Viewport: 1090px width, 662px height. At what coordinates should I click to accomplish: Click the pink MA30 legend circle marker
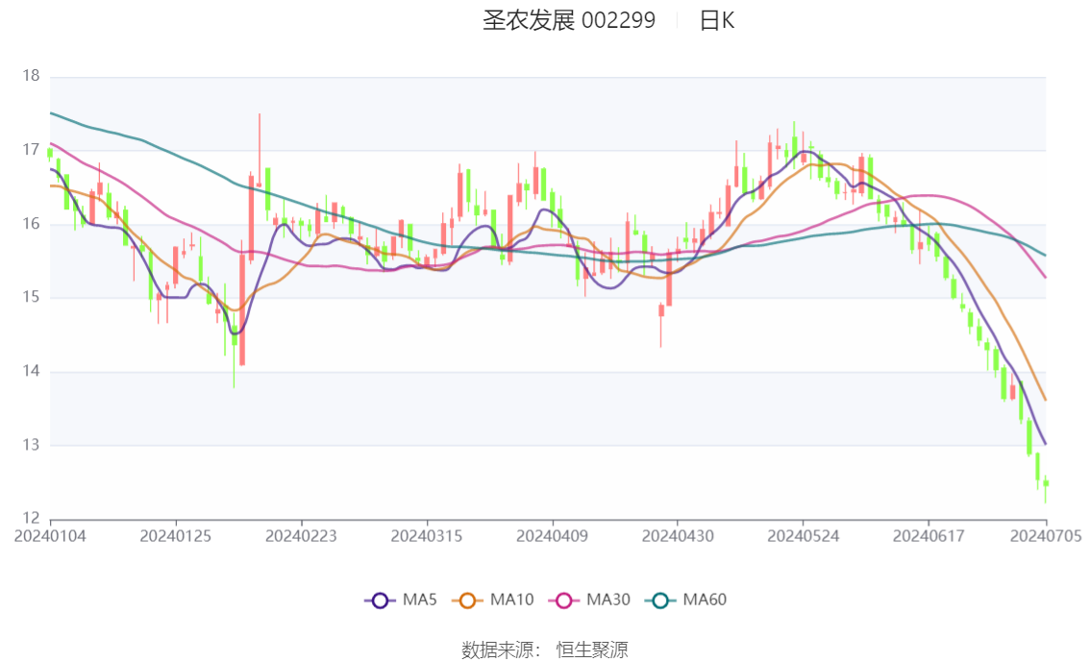click(564, 601)
